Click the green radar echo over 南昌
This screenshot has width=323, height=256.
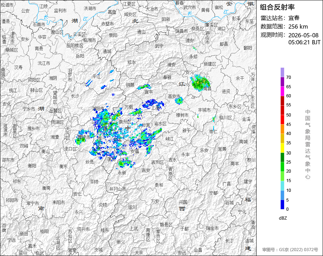pyautogui.click(x=200, y=83)
